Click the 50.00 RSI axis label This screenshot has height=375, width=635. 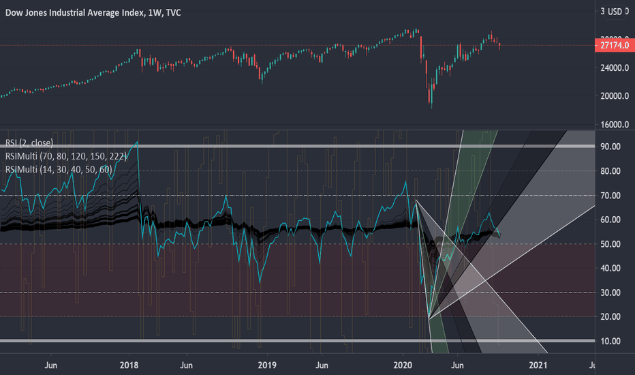click(610, 244)
